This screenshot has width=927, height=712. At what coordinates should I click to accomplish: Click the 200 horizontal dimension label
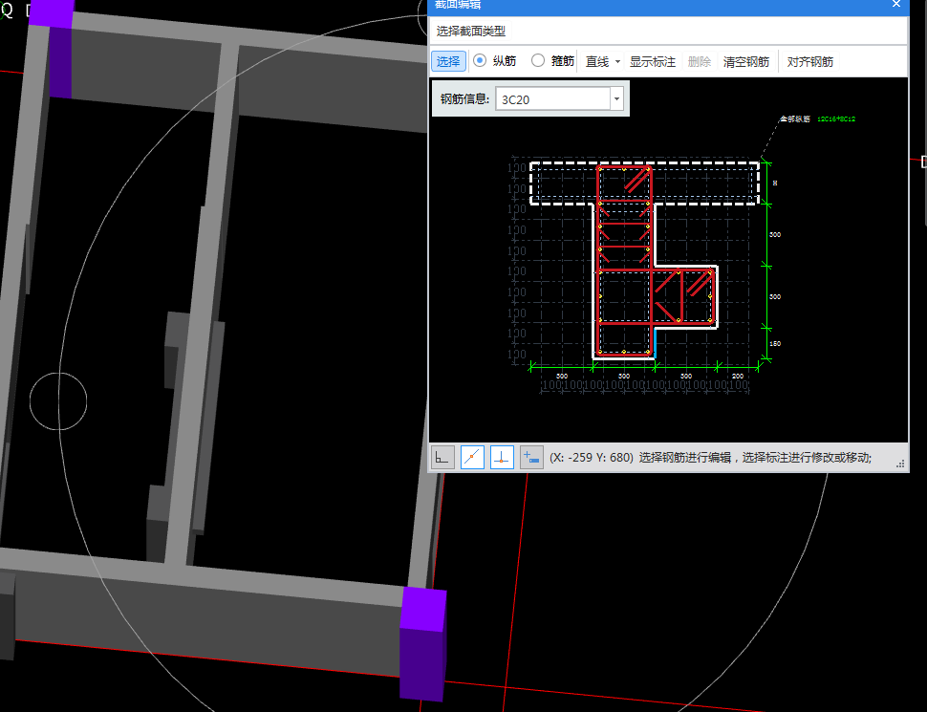pos(738,377)
